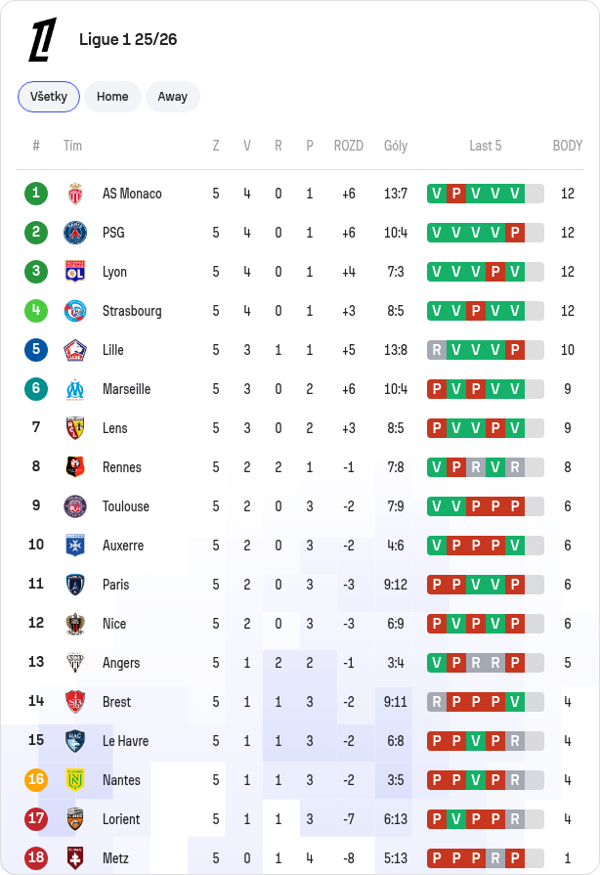Image resolution: width=600 pixels, height=875 pixels.
Task: Sort table by BODY column header
Action: click(x=567, y=146)
